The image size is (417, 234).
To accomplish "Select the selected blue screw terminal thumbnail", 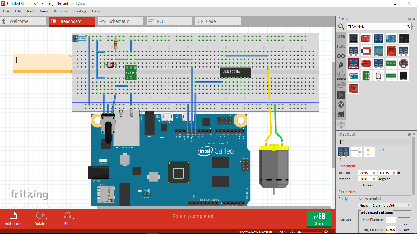I will (354, 63).
